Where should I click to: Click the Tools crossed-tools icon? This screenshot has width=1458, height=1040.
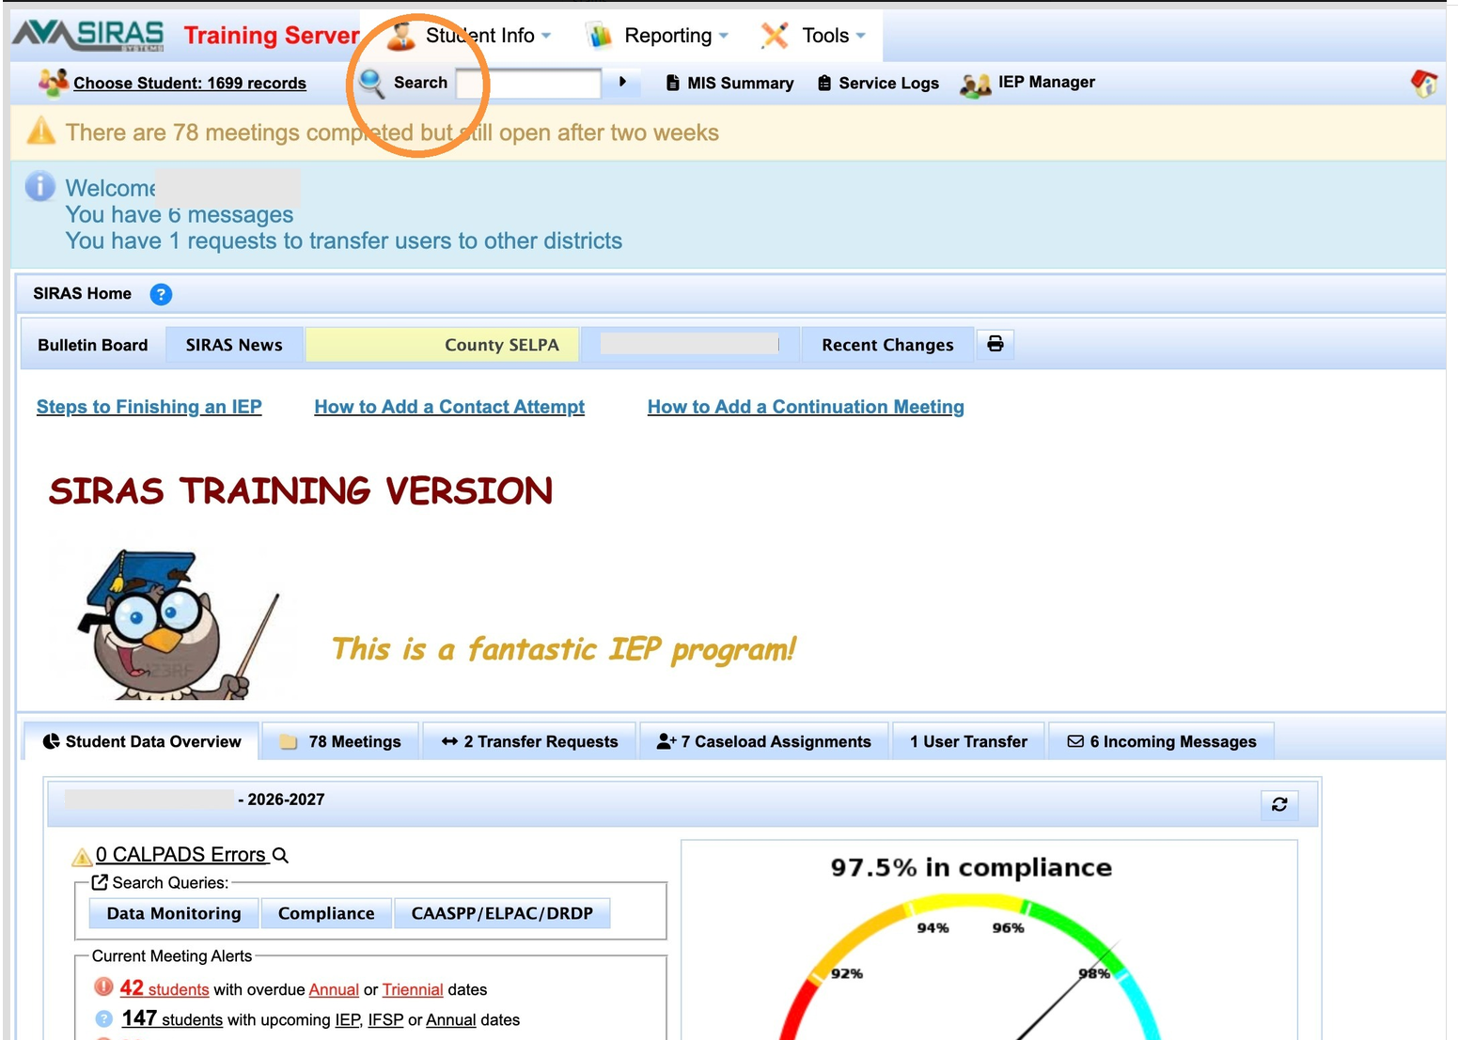(x=775, y=36)
